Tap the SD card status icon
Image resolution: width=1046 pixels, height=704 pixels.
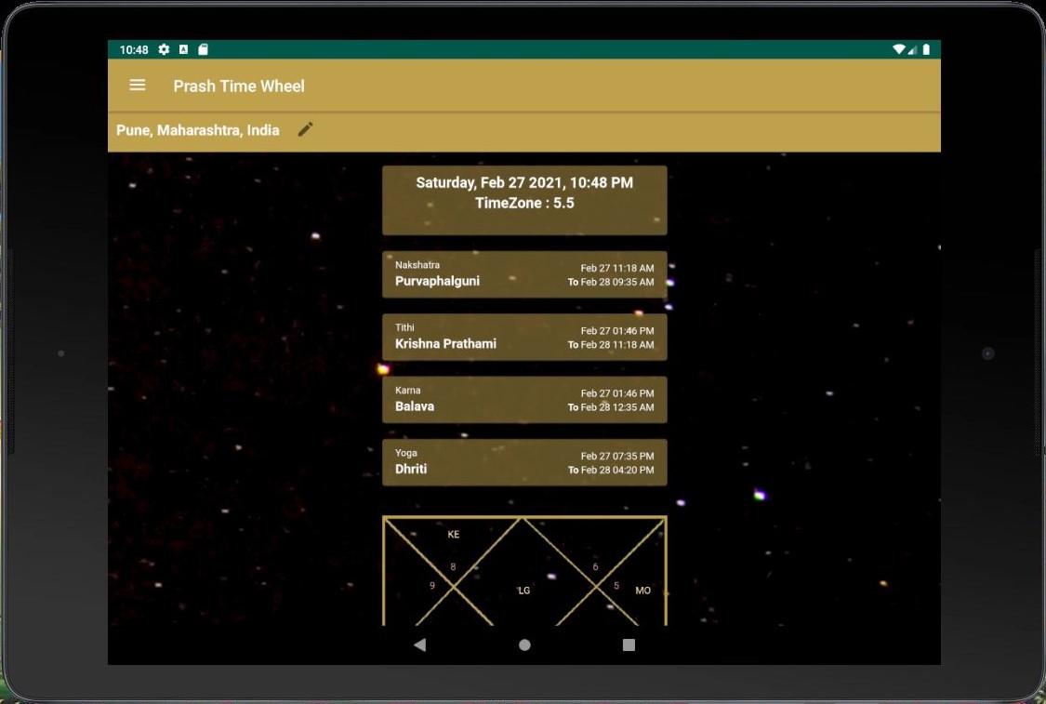pyautogui.click(x=203, y=49)
